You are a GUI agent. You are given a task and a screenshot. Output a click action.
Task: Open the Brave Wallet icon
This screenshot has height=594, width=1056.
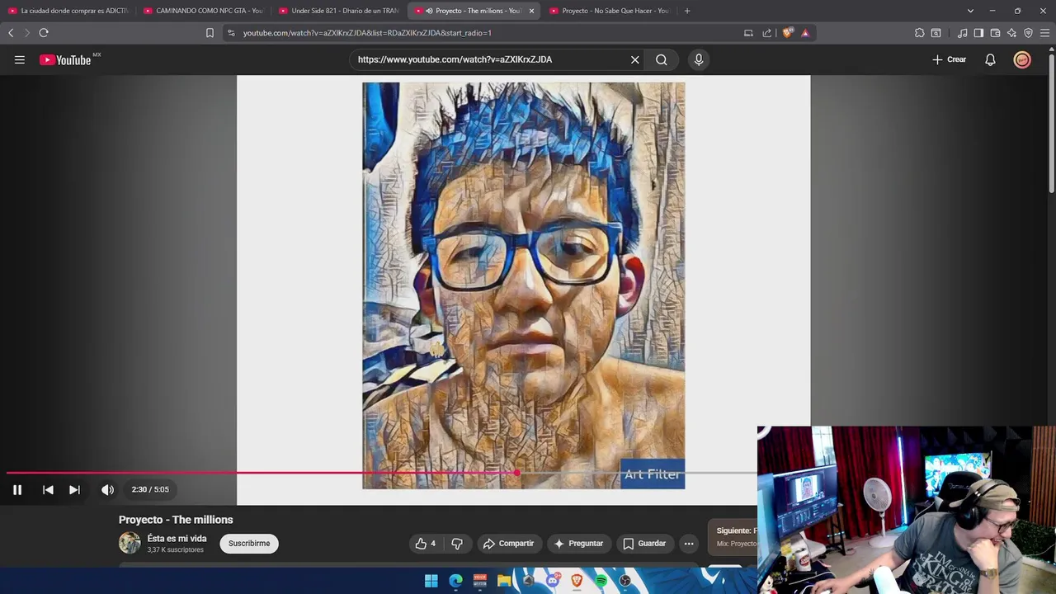995,33
